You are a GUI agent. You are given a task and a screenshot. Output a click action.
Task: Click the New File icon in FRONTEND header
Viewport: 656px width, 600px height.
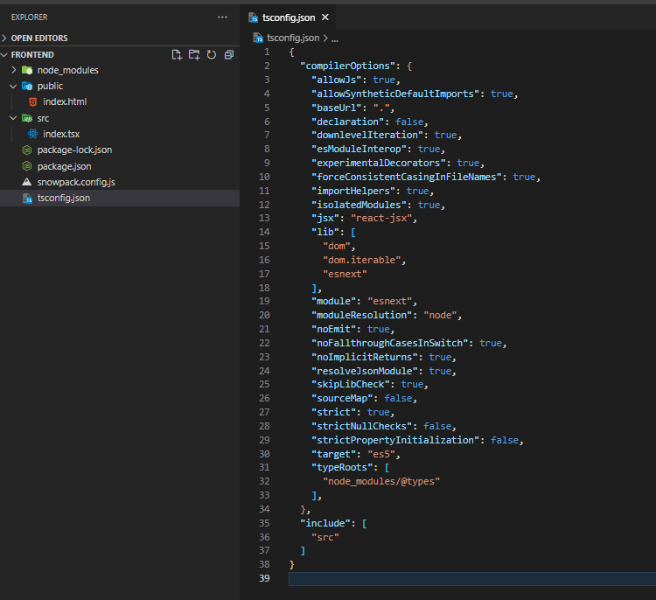pos(177,55)
